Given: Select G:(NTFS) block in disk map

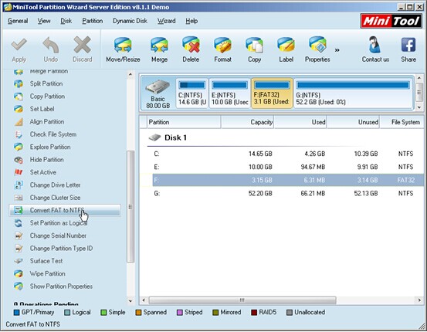Looking at the screenshot, I should pos(353,93).
